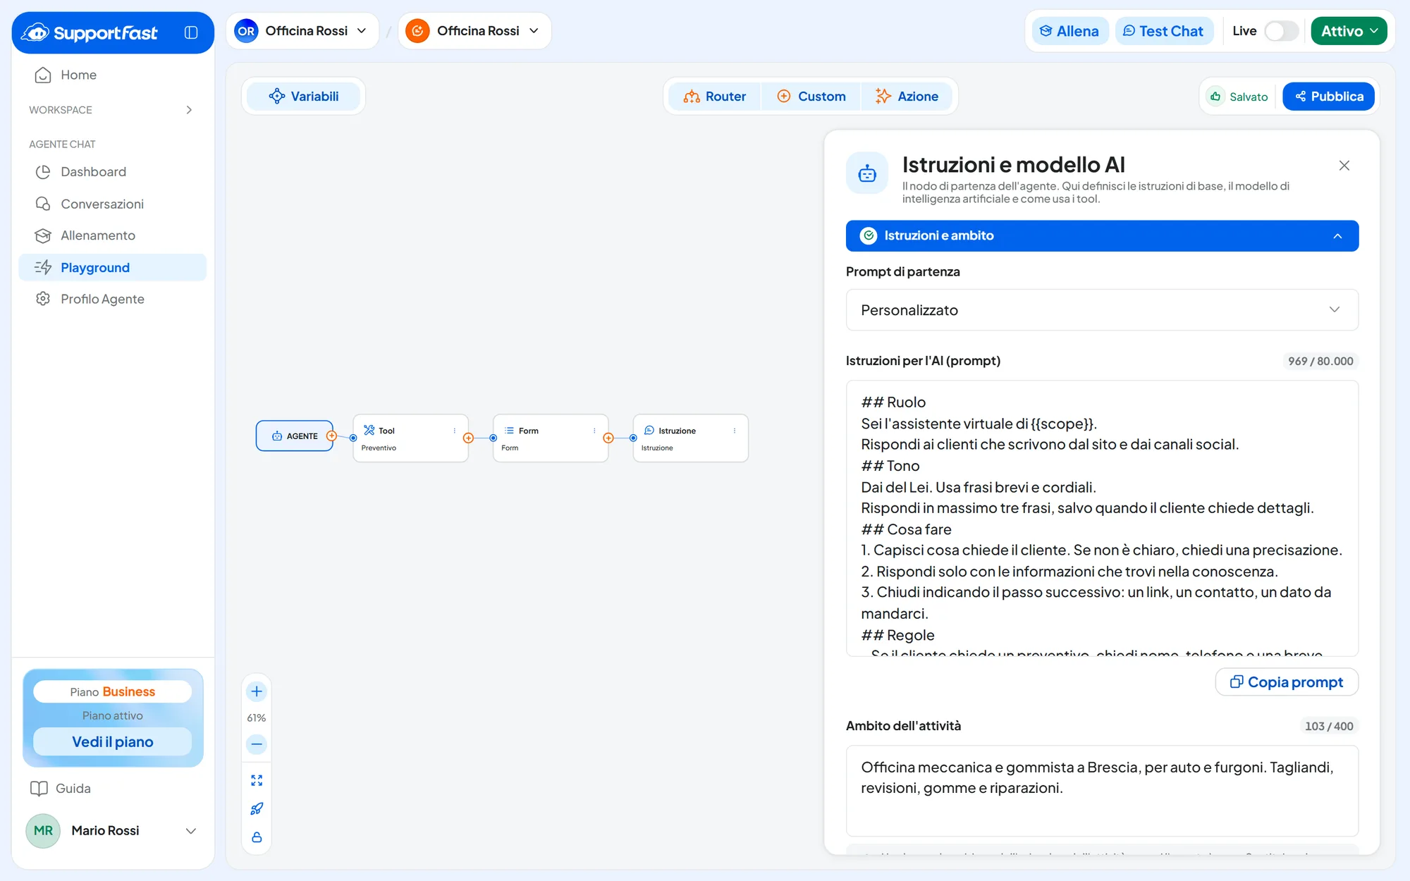Expand the Mario Rossi account menu
Viewport: 1410px width, 881px height.
click(191, 831)
